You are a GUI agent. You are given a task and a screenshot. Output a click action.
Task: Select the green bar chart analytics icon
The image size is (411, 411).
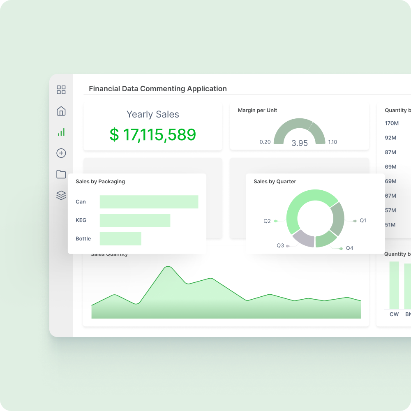61,132
